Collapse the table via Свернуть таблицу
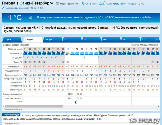This screenshot has height=125, width=162. tap(13, 109)
